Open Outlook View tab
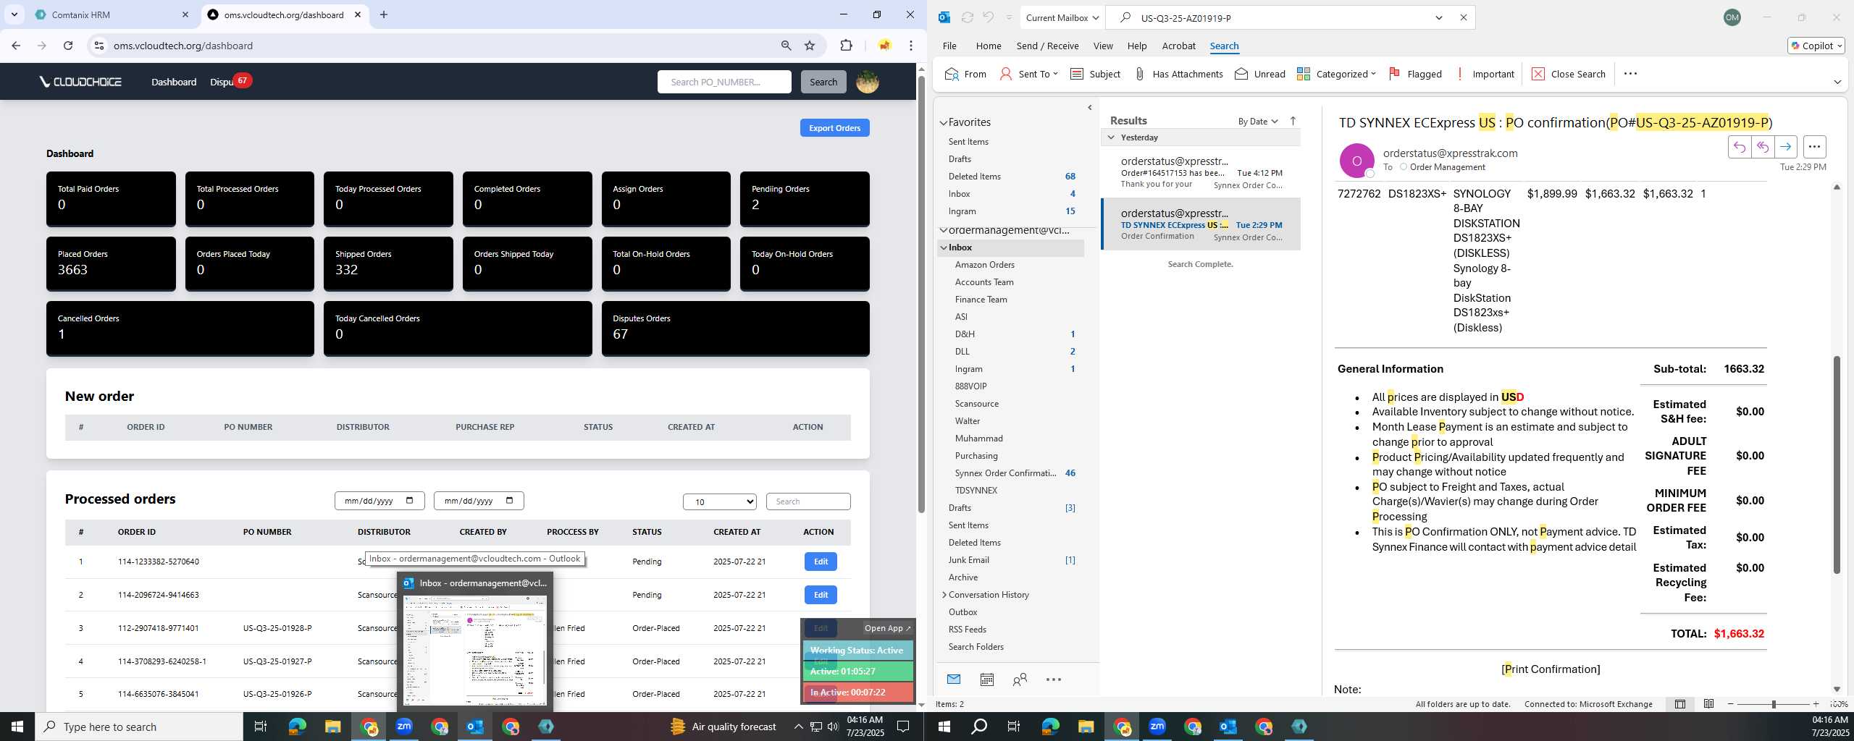Image resolution: width=1854 pixels, height=741 pixels. 1103,46
